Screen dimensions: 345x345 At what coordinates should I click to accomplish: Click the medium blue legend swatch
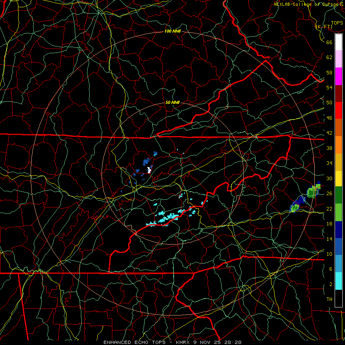click(x=338, y=246)
